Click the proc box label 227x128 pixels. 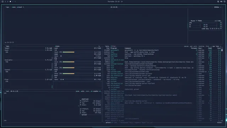click(x=107, y=46)
